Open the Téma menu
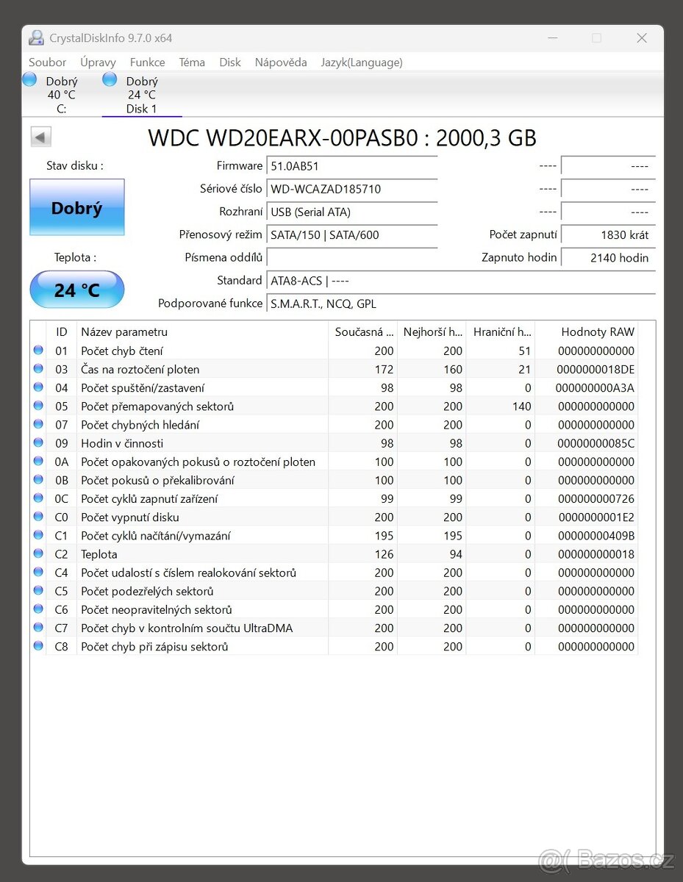This screenshot has height=882, width=683. pyautogui.click(x=192, y=62)
